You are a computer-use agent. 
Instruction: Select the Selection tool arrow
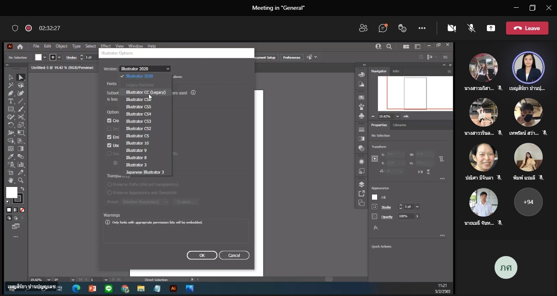[x=11, y=77]
